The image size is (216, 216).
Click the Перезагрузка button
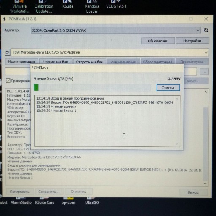pyautogui.click(x=192, y=62)
